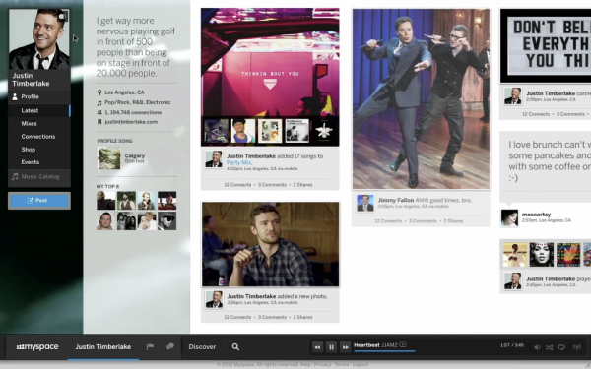Screen dimensions: 591x369
Task: Seek within the Heartbeat song progress bar
Action: pos(384,351)
